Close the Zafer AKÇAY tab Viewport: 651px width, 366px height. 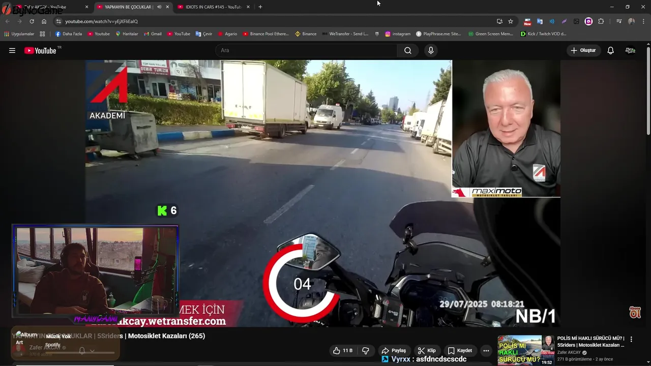point(86,7)
